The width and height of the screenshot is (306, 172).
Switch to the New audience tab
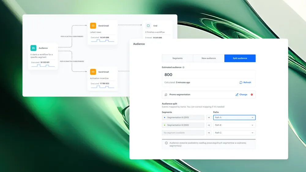tap(209, 58)
